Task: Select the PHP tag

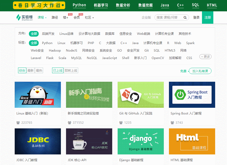Action: pyautogui.click(x=91, y=43)
